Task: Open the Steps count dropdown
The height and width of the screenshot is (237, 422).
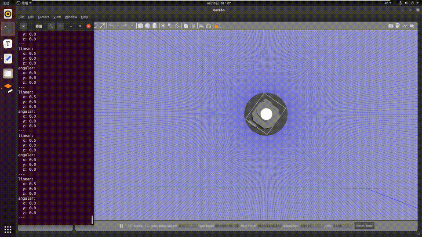Action: pos(147,226)
